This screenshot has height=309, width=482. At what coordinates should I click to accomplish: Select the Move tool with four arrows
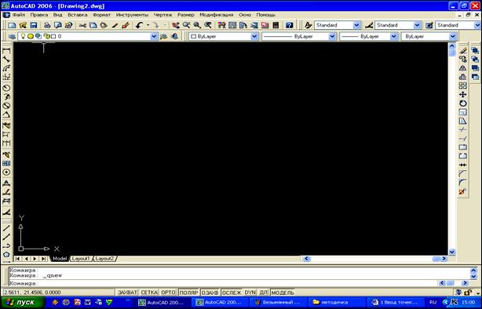coord(462,94)
